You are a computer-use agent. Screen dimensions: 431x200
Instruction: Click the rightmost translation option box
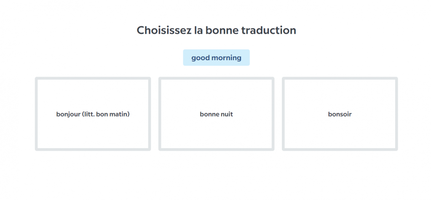(340, 126)
